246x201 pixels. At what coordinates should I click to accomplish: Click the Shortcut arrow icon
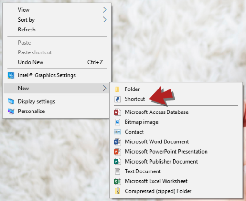[x=118, y=99]
